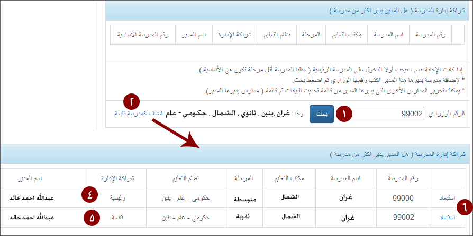Click استبعاد link for school 99002
This screenshot has width=473, height=236.
447,217
